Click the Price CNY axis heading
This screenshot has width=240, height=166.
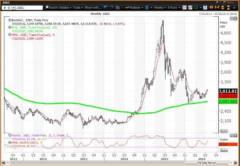click(x=224, y=24)
